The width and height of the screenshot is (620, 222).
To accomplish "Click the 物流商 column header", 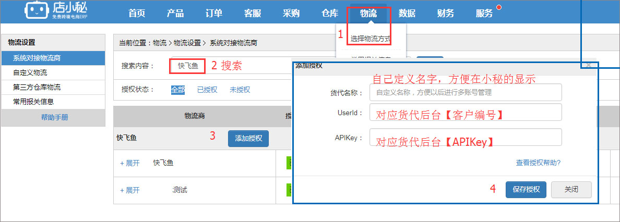I will point(195,116).
